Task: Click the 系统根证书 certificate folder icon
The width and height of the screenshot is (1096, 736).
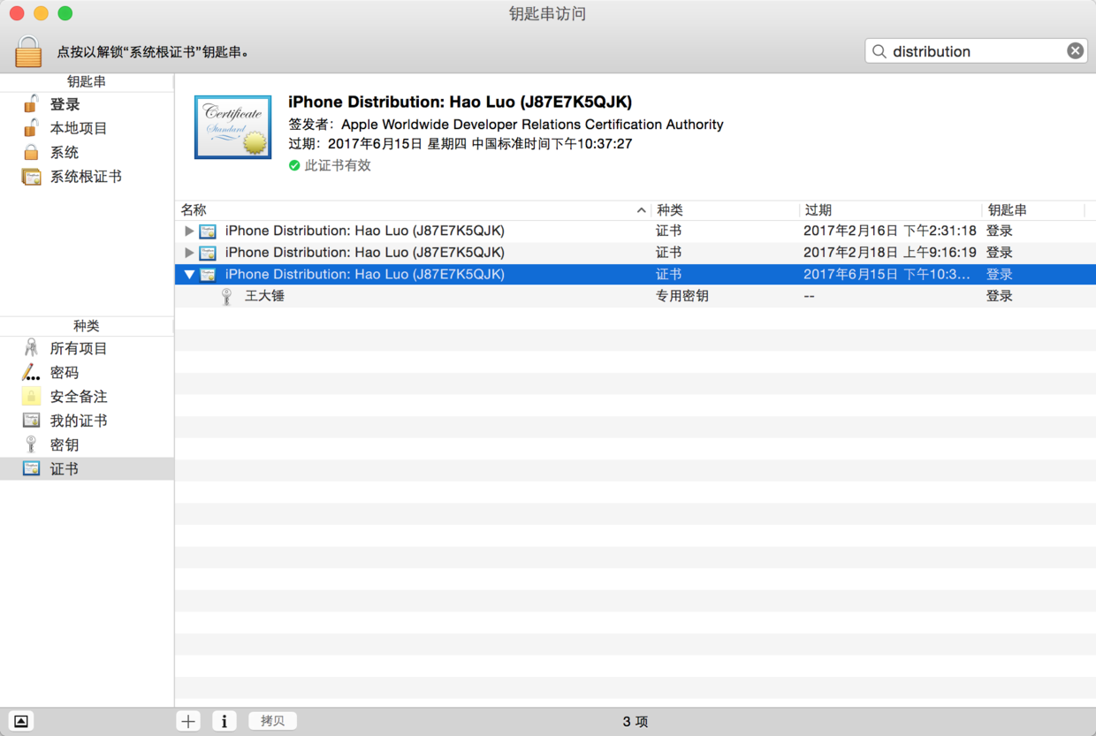Action: [31, 177]
